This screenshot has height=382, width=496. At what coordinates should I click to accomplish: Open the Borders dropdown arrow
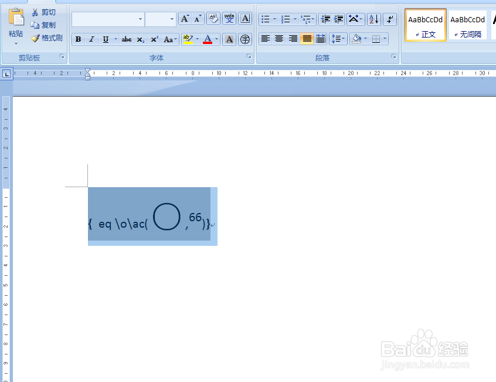385,39
